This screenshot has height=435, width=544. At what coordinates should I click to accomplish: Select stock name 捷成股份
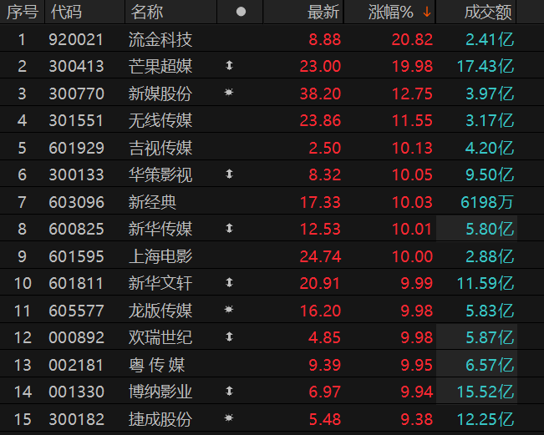point(160,419)
